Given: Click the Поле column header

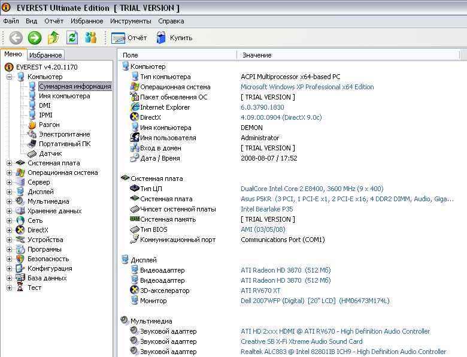Looking at the screenshot, I should click(x=130, y=55).
